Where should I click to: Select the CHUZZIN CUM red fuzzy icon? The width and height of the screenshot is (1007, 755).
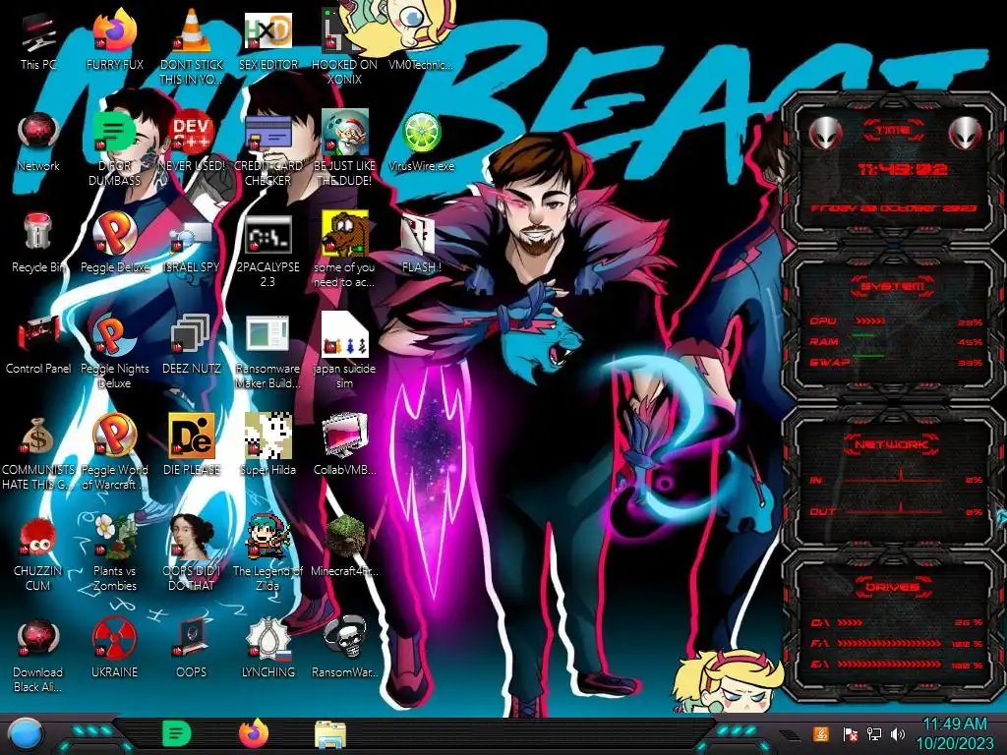point(38,554)
